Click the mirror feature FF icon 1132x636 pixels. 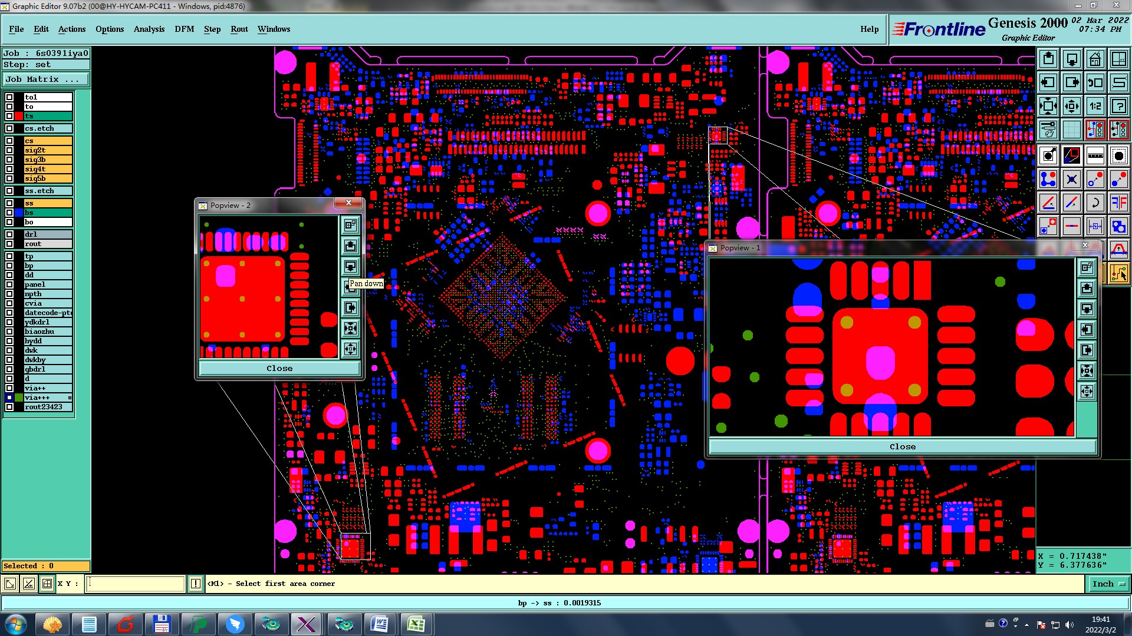(1118, 203)
